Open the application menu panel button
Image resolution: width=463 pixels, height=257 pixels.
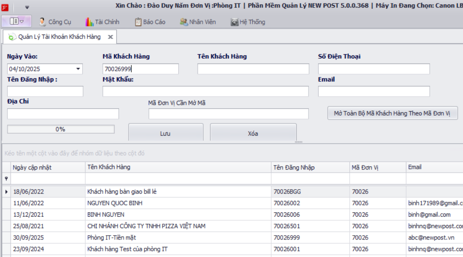tap(17, 21)
